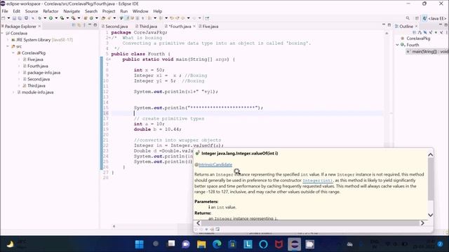The image size is (449, 252).
Task: Click the Javadoc popup horizontal scrollbar thumb
Action: click(x=310, y=223)
